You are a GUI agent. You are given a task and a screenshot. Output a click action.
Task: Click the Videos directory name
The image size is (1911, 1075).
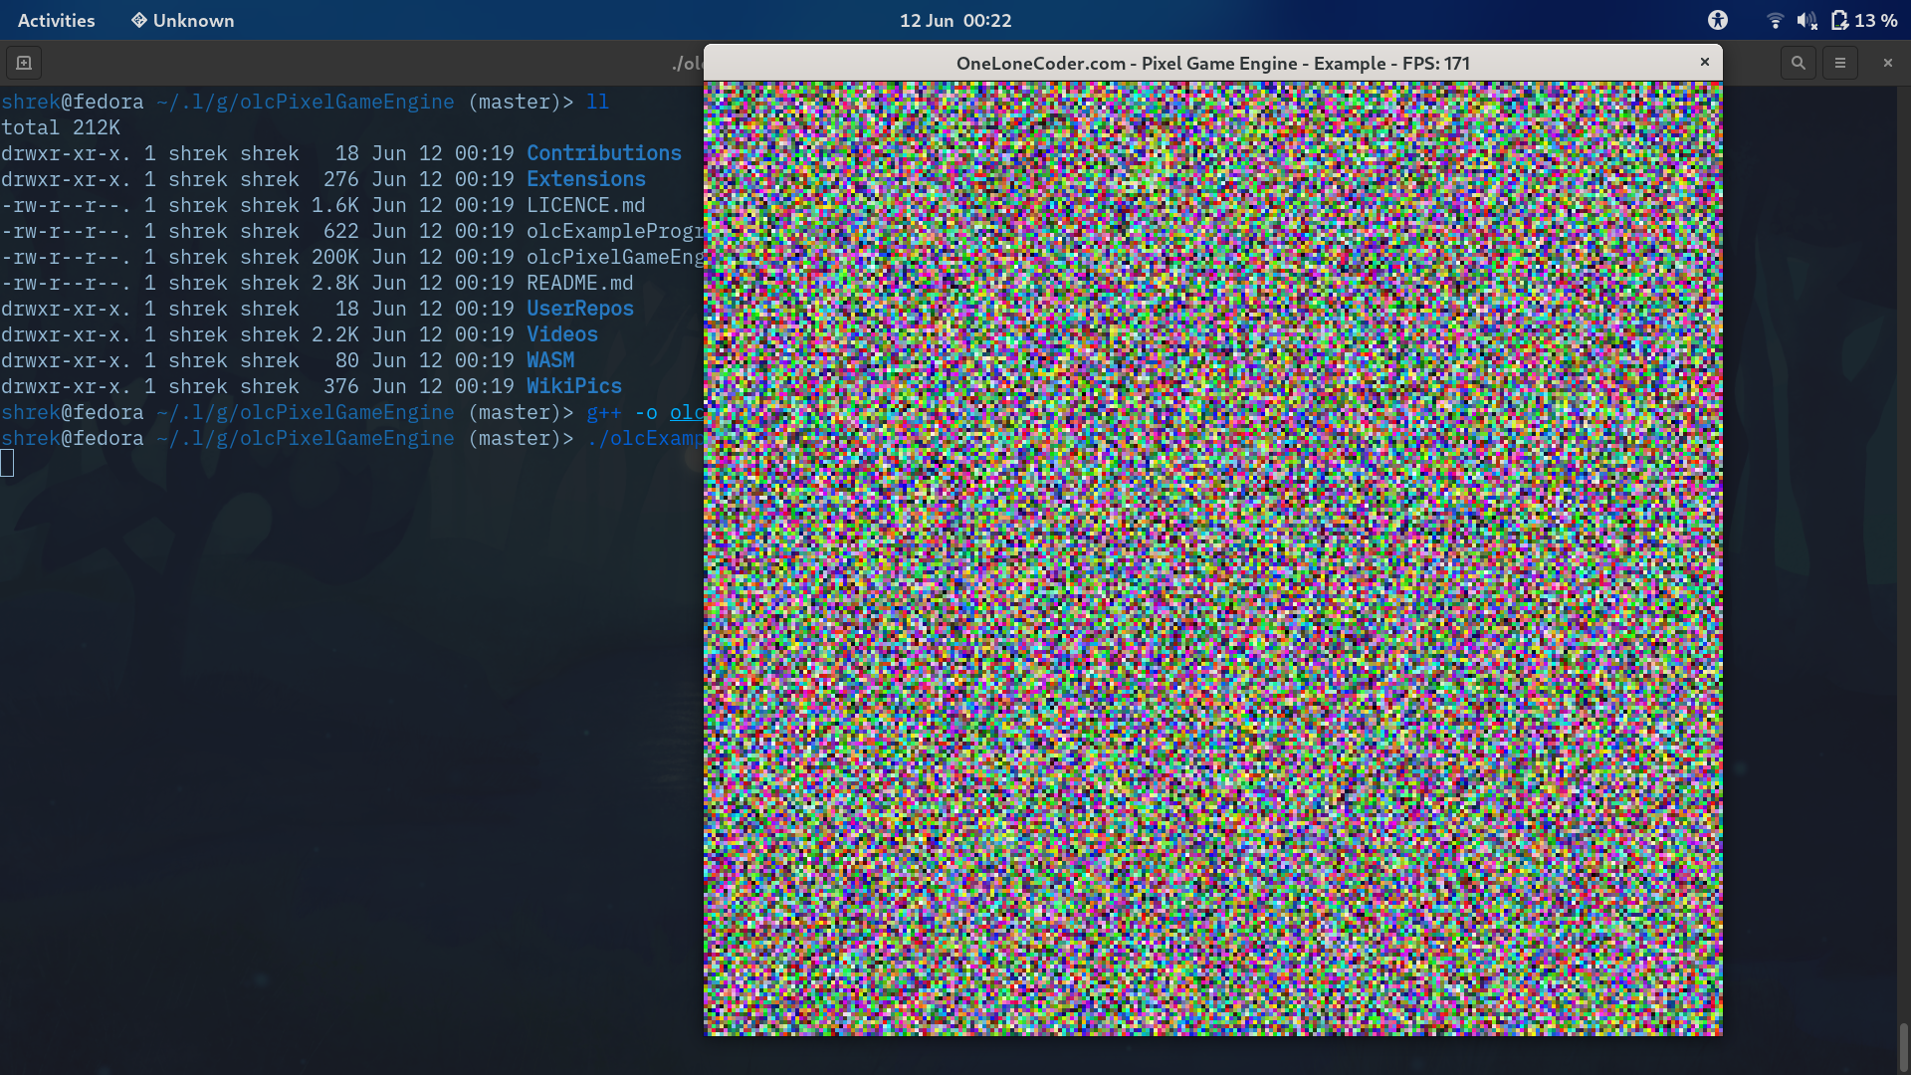[x=561, y=334]
